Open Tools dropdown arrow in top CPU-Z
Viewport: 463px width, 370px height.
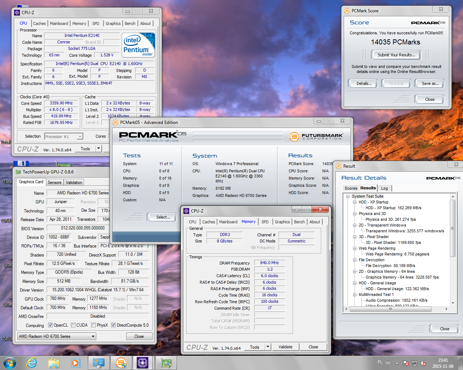[x=98, y=149]
